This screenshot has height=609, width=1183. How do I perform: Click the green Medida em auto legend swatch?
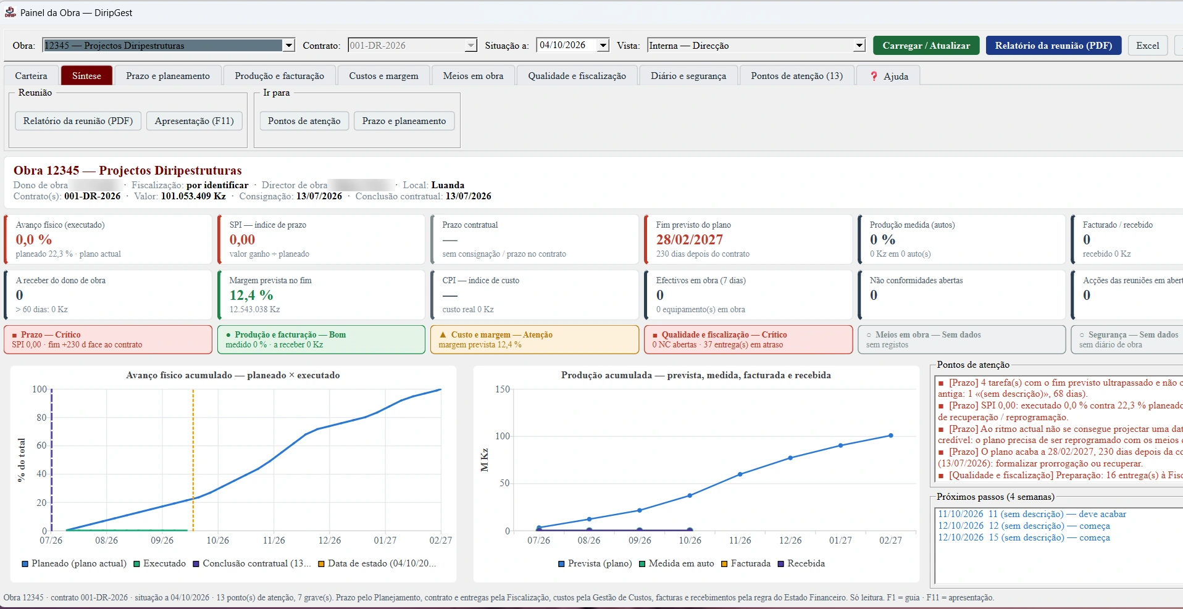tap(643, 564)
